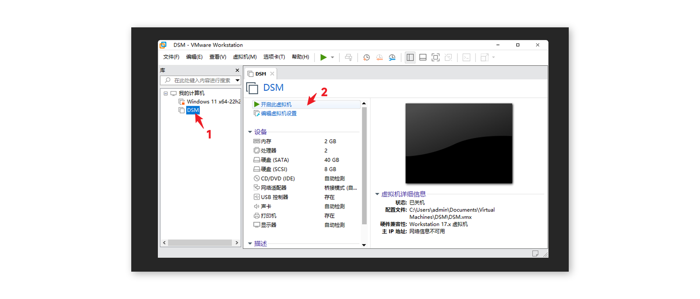Revert to snapshot toolbar icon
This screenshot has width=700, height=299.
click(379, 57)
